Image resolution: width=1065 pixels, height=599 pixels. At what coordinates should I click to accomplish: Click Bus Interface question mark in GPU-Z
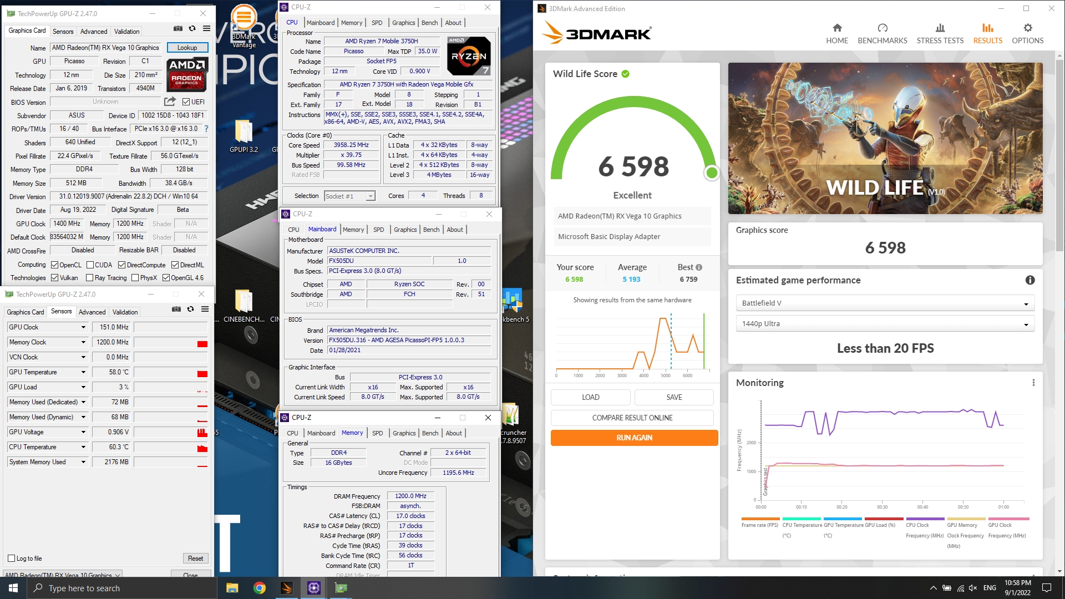(206, 129)
